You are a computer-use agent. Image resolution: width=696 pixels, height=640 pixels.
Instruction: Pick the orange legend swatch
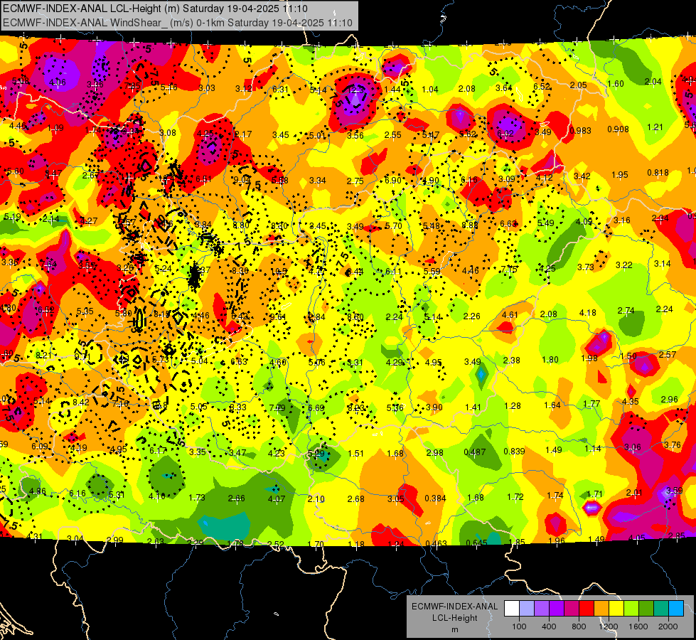click(x=601, y=609)
